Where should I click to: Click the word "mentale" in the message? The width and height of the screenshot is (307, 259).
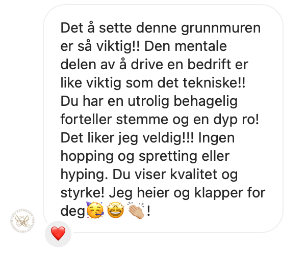click(201, 47)
